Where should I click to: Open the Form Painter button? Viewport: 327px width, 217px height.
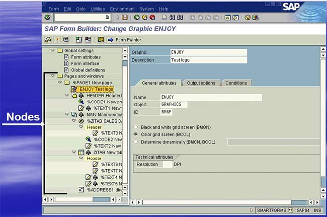(125, 40)
